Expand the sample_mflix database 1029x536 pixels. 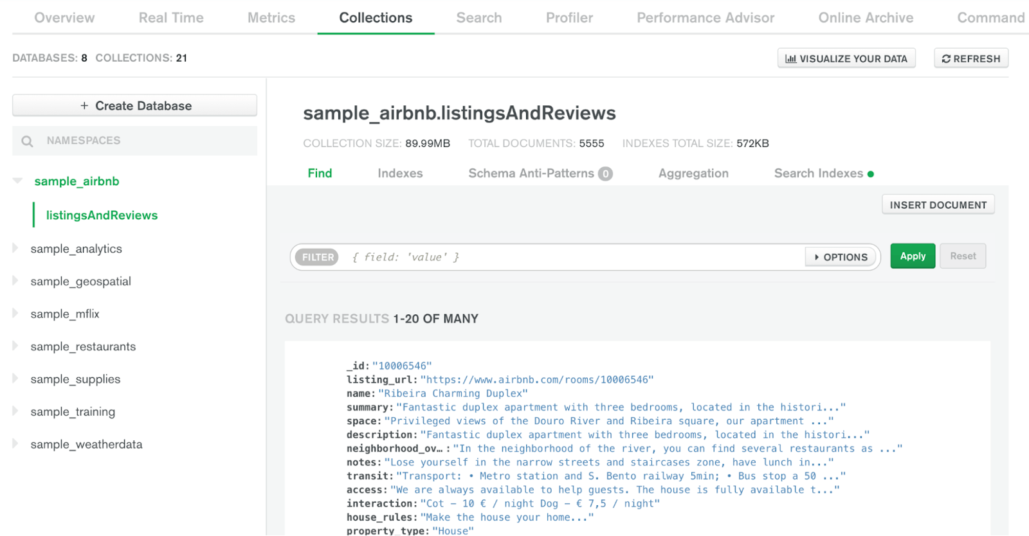(15, 314)
